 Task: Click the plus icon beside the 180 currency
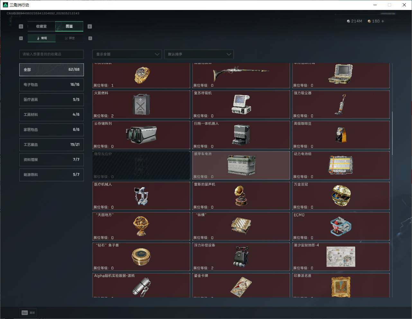[383, 21]
